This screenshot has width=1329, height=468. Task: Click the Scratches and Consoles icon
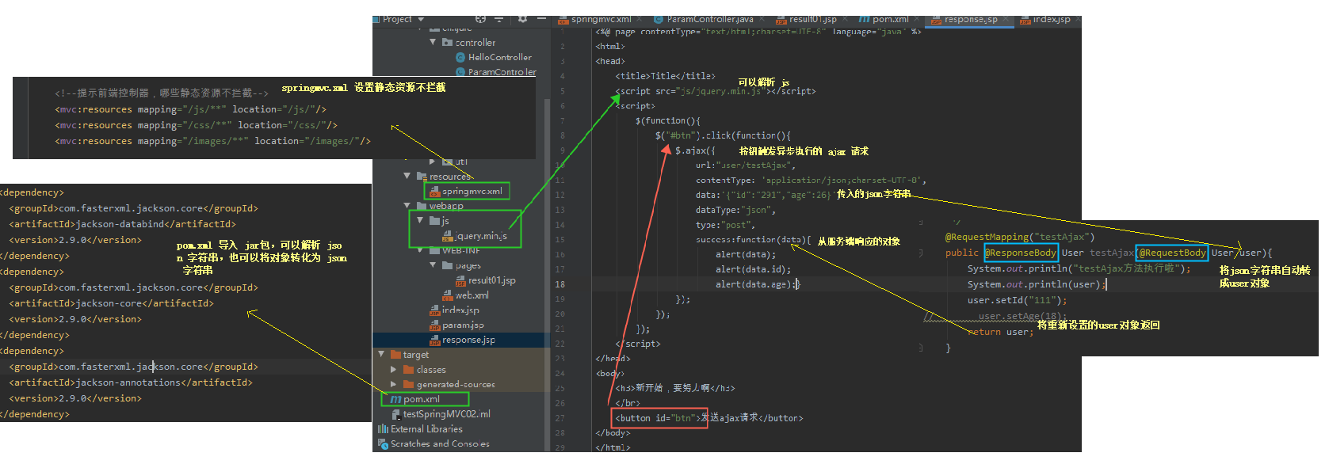[x=383, y=444]
